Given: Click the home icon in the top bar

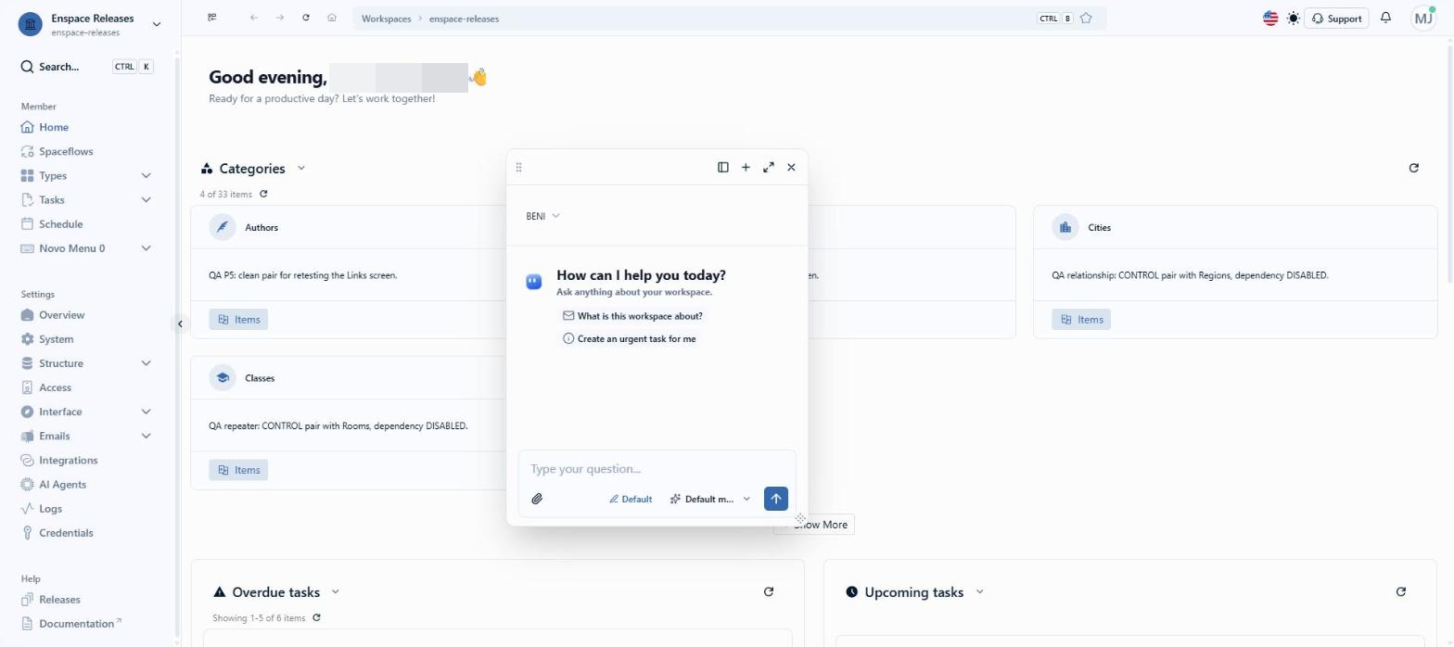Looking at the screenshot, I should tap(332, 18).
